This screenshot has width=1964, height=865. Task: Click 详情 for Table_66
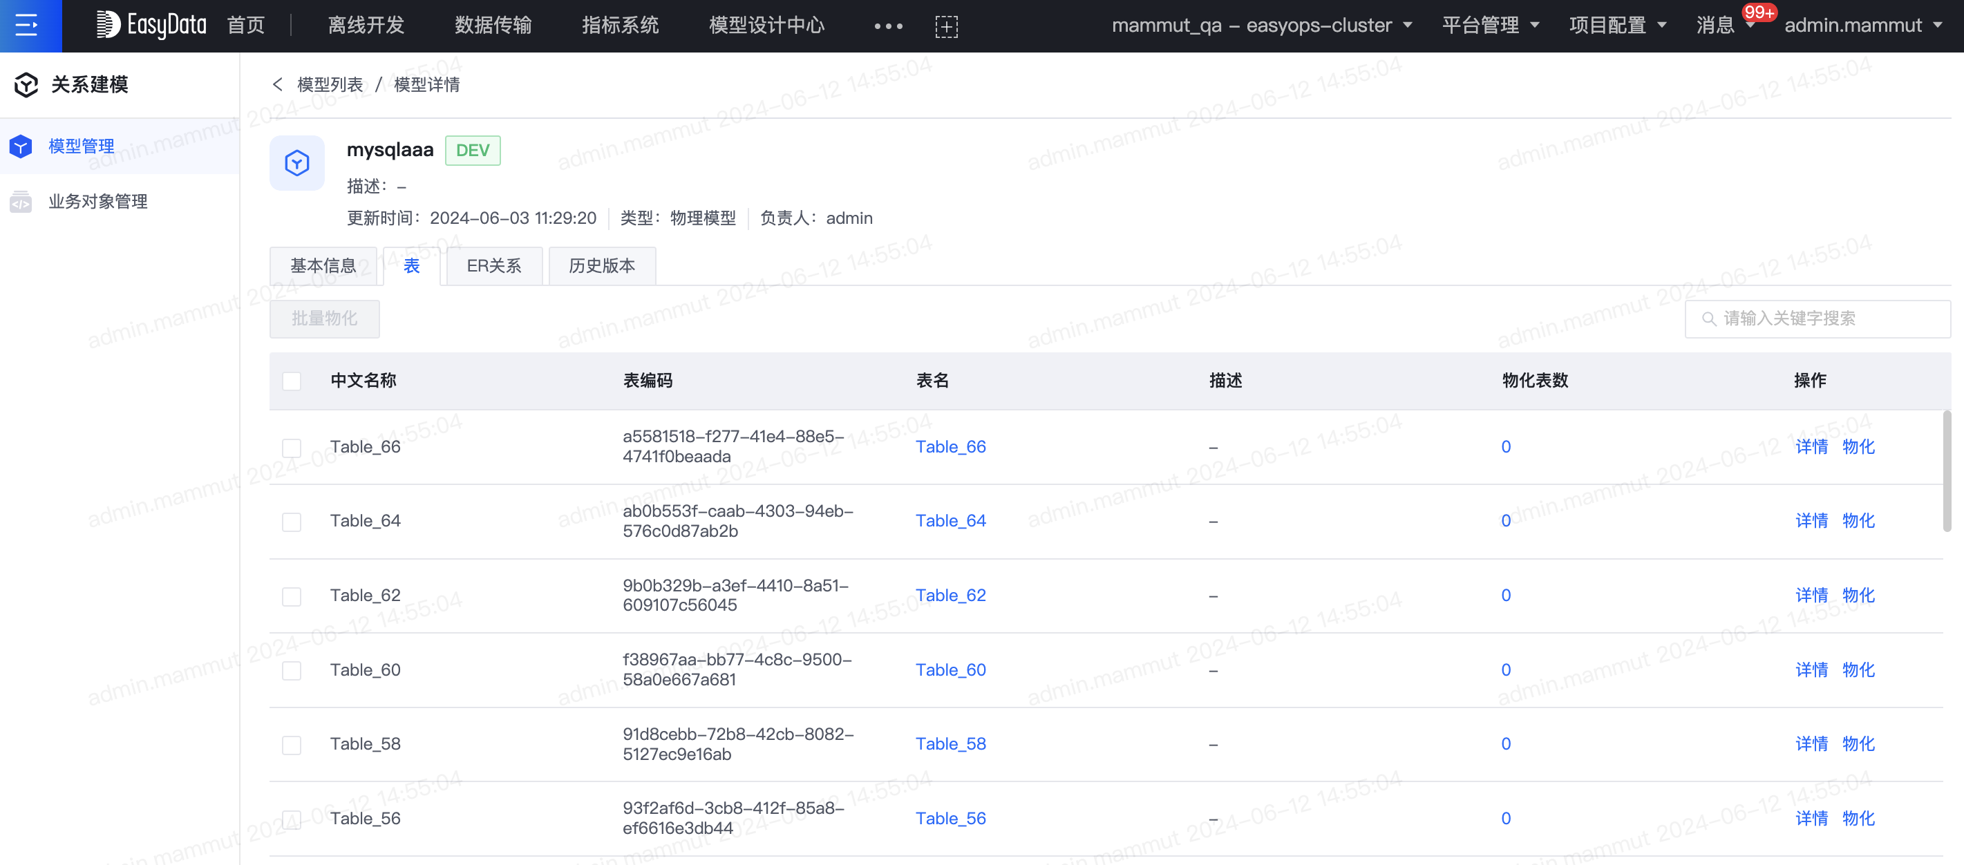click(x=1811, y=446)
